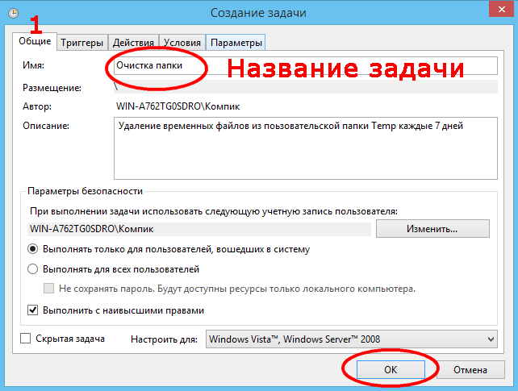This screenshot has width=518, height=391.
Task: Select run only for logged-in users option
Action: 33,250
